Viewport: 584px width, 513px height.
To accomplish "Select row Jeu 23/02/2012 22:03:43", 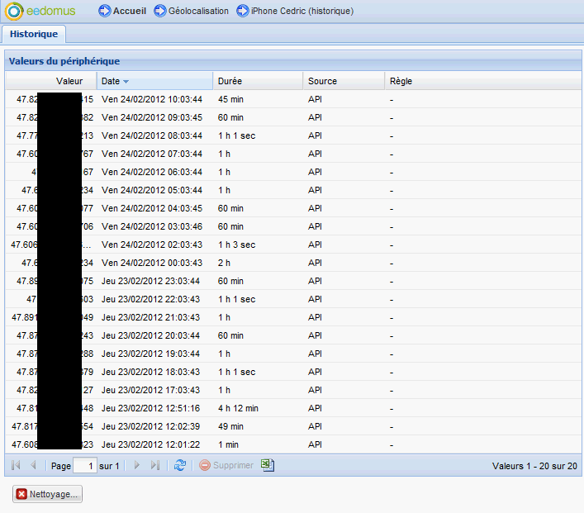I will (293, 299).
